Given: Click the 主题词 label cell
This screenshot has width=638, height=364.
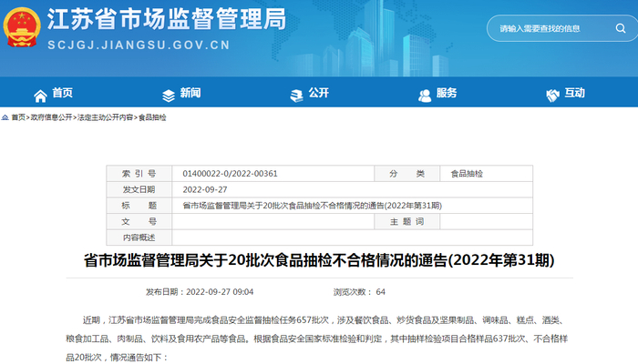Looking at the screenshot, I should pos(406,221).
